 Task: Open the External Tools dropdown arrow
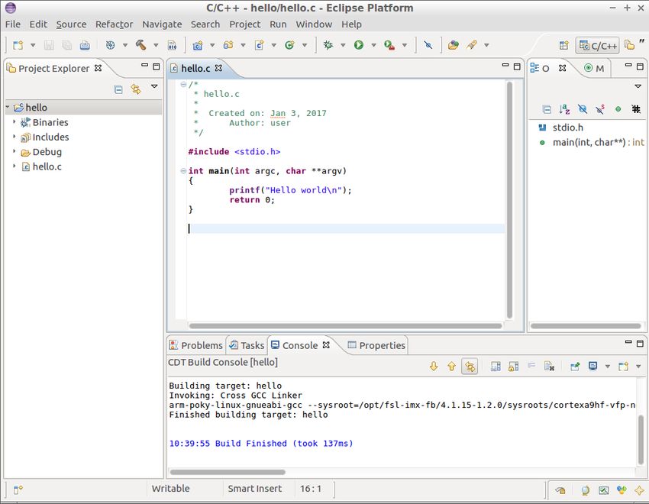[x=405, y=45]
